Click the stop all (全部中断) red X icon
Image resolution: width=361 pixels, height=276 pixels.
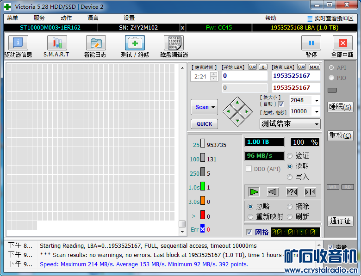(x=342, y=43)
